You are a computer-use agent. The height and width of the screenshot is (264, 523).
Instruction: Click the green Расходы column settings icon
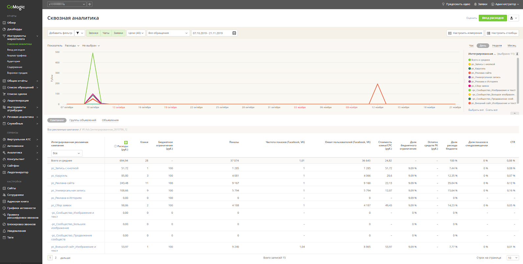click(126, 143)
